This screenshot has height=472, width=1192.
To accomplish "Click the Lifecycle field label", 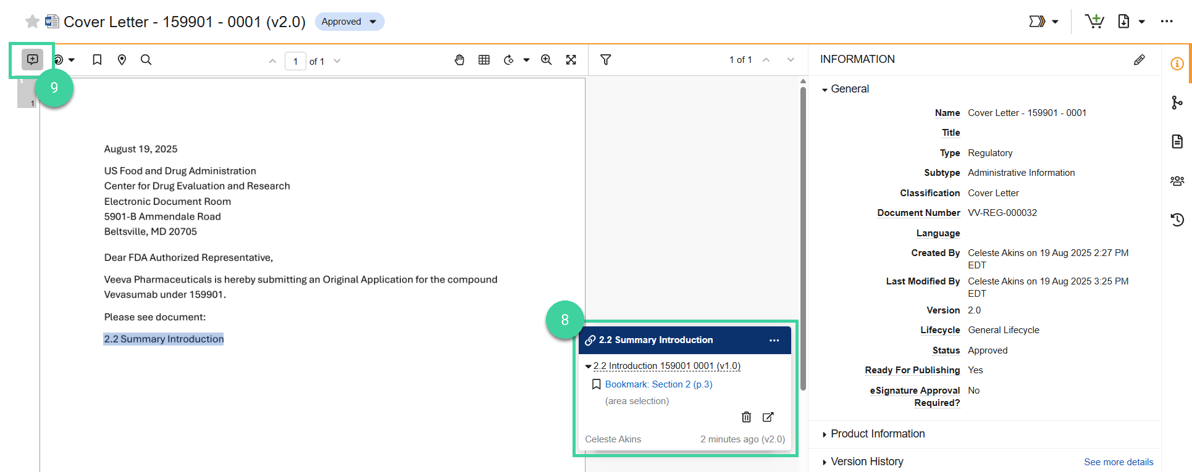I will [x=940, y=330].
